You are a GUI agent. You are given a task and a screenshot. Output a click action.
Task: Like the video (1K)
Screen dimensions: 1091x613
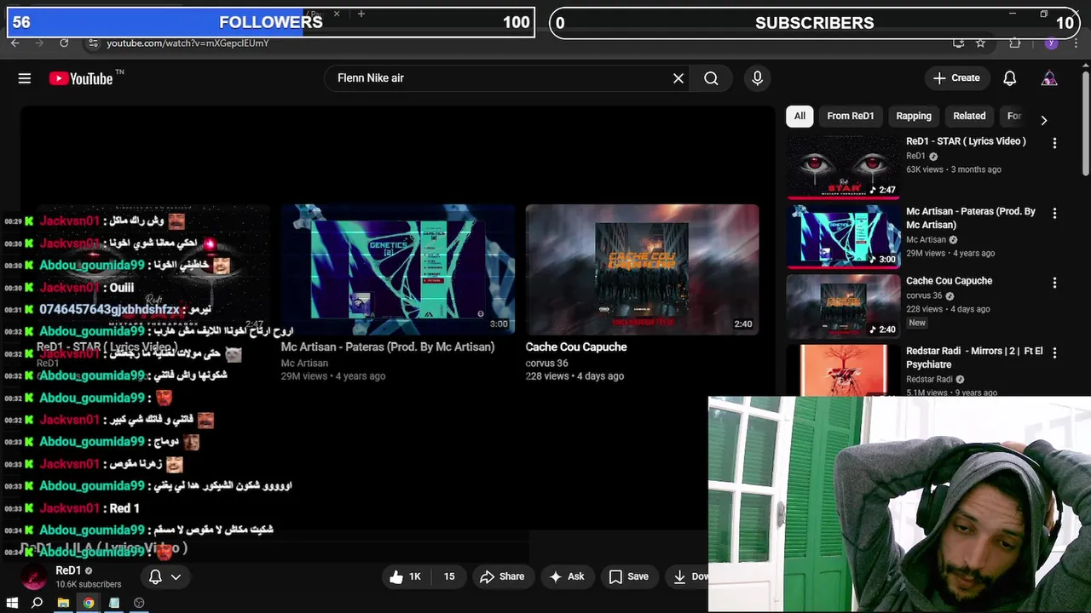[406, 577]
